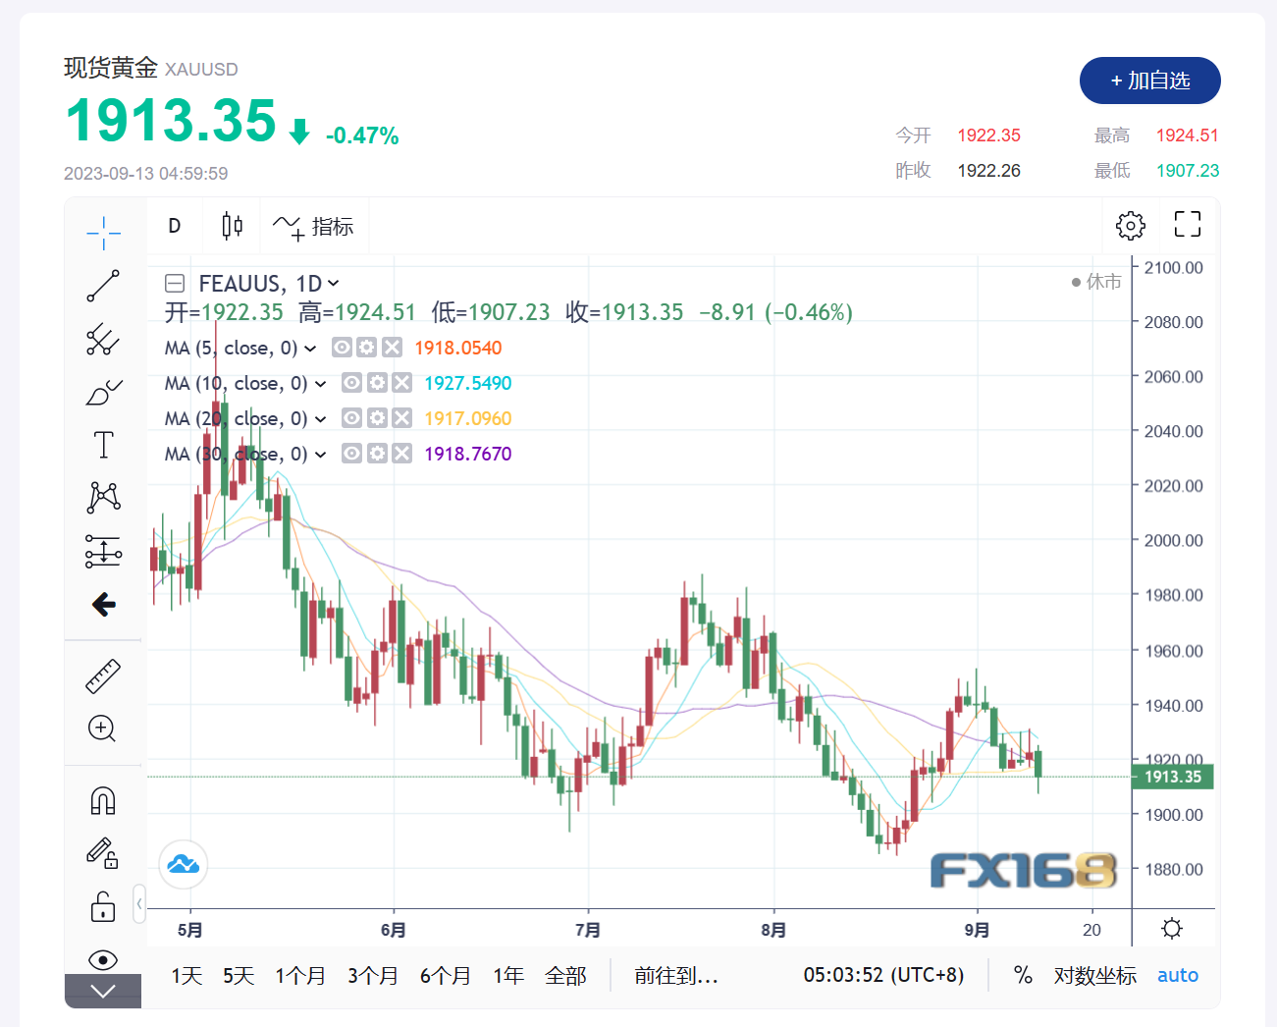Collapse the left toolbar with bottom chevron
The height and width of the screenshot is (1027, 1277).
pos(102,991)
